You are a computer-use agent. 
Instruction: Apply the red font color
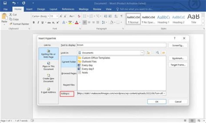(x=77, y=23)
